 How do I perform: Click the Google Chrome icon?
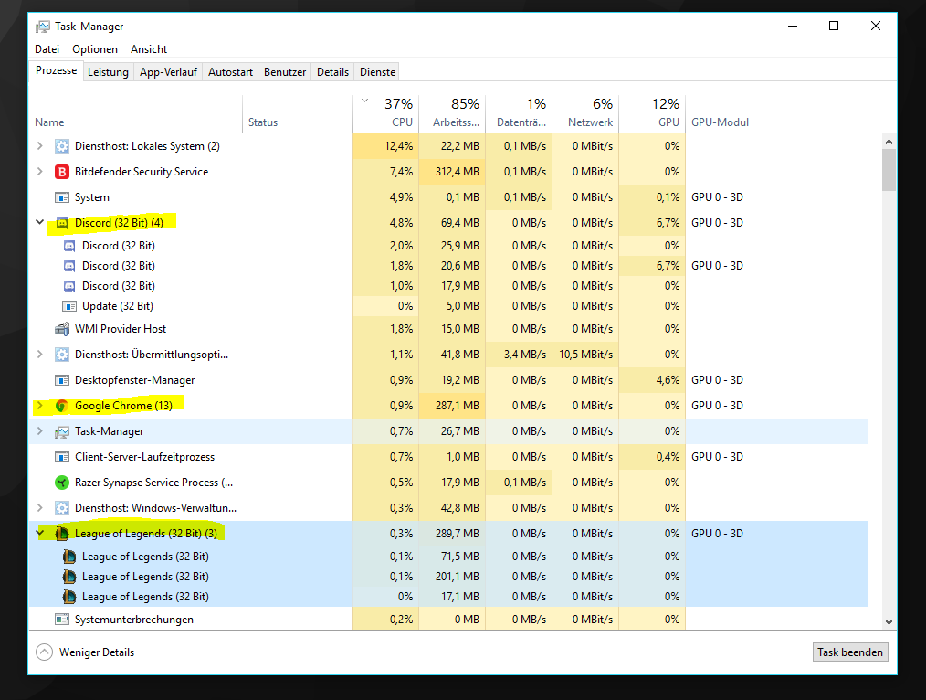(61, 406)
